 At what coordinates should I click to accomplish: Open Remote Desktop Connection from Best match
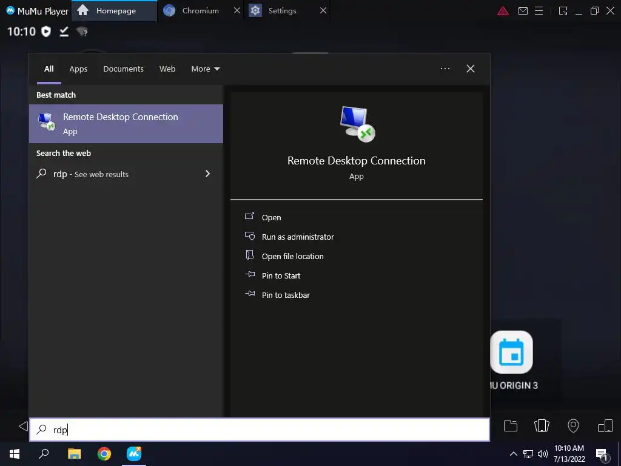click(126, 124)
